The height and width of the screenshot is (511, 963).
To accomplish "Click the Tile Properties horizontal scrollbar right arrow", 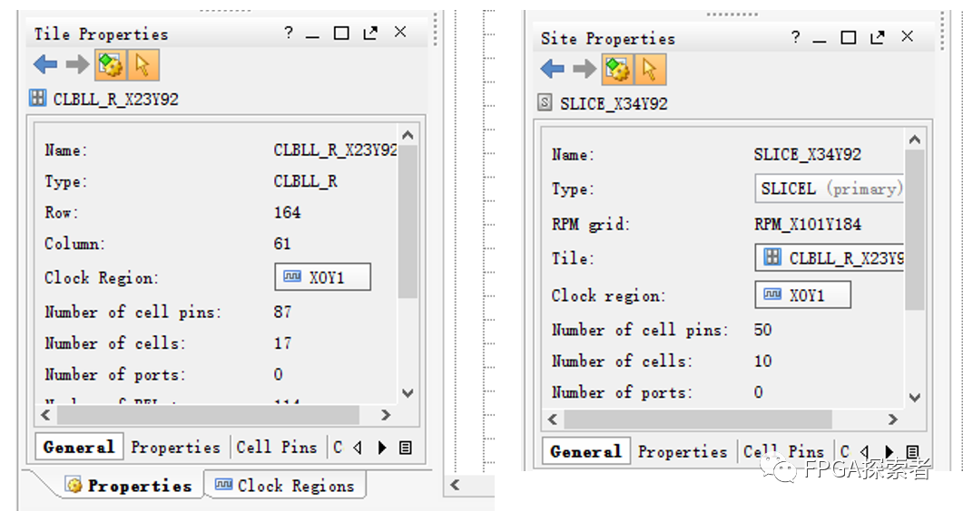I will [x=386, y=415].
